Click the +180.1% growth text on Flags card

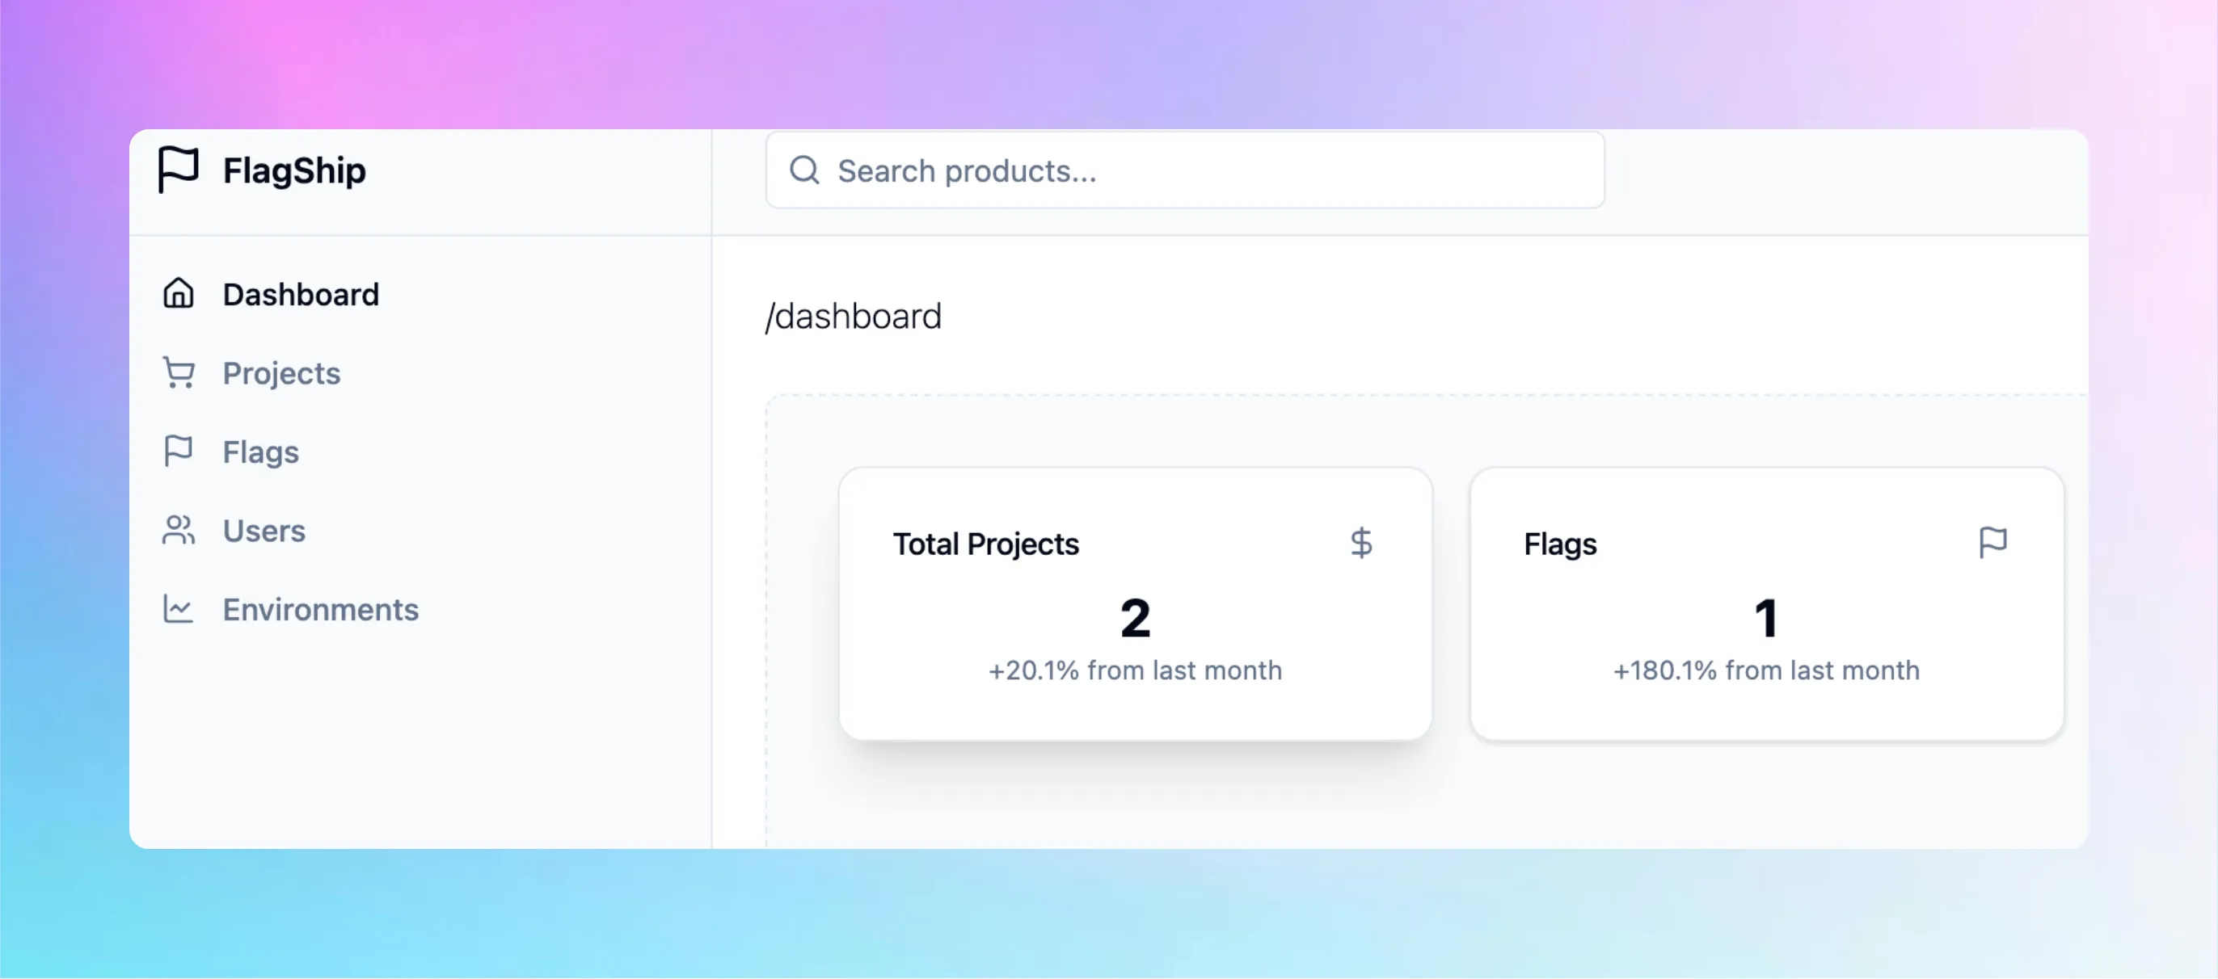point(1765,671)
